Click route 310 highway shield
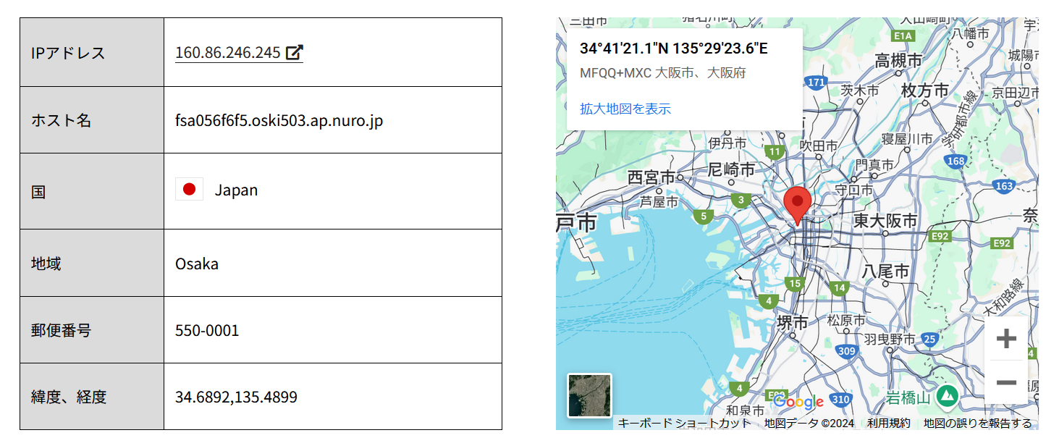 pos(840,400)
